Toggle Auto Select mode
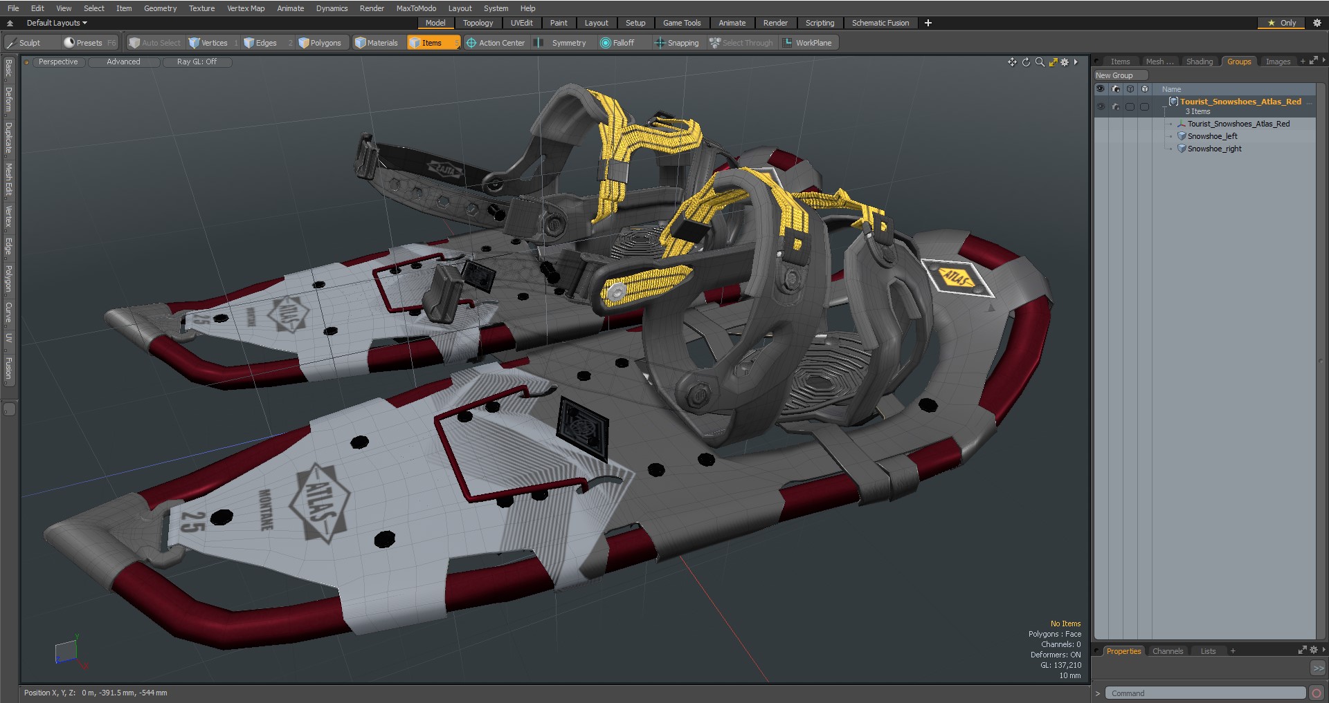 click(155, 43)
